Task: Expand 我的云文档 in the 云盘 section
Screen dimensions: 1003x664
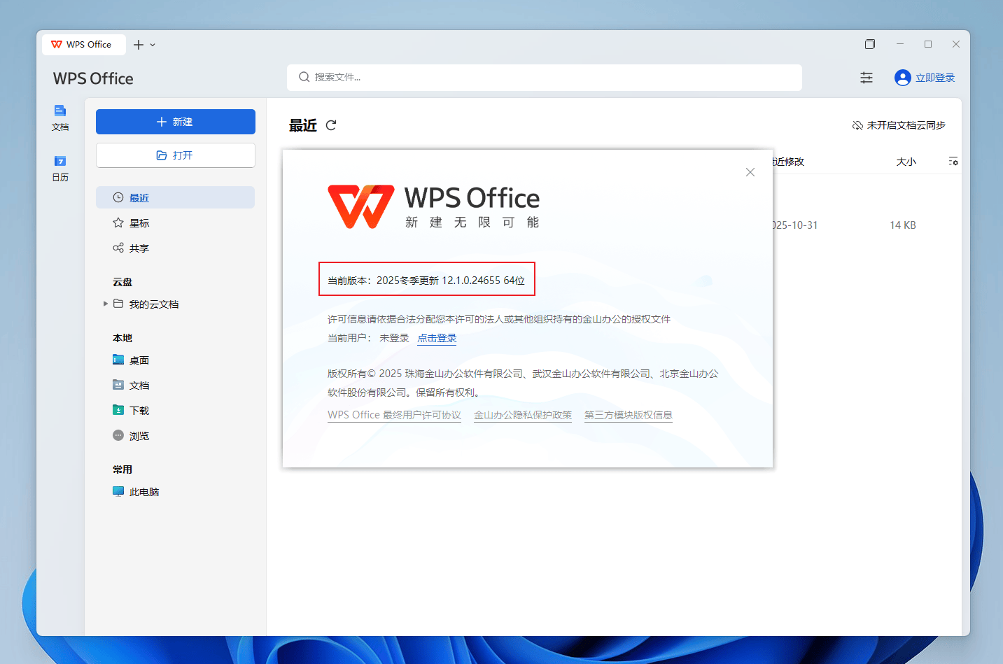Action: tap(105, 304)
